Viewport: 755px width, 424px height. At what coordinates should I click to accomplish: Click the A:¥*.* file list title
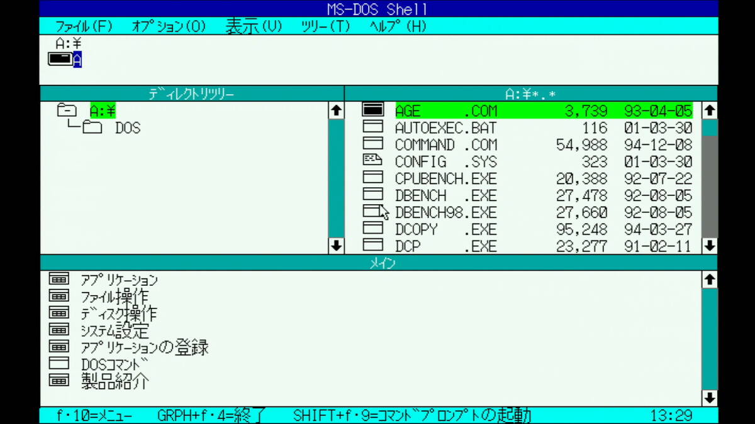pyautogui.click(x=531, y=94)
